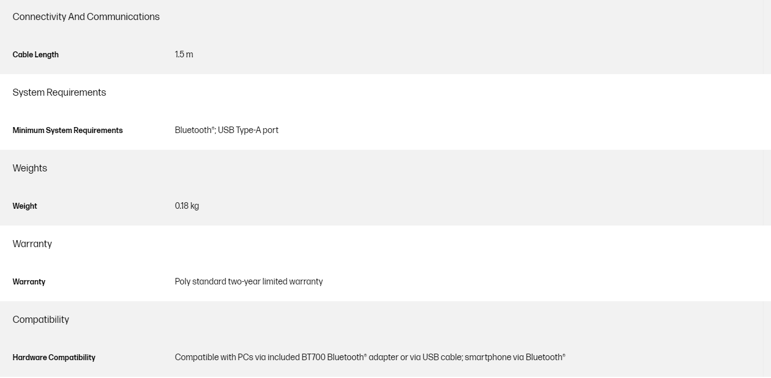This screenshot has width=771, height=378.
Task: Select the bold Warranty row label
Action: [29, 282]
